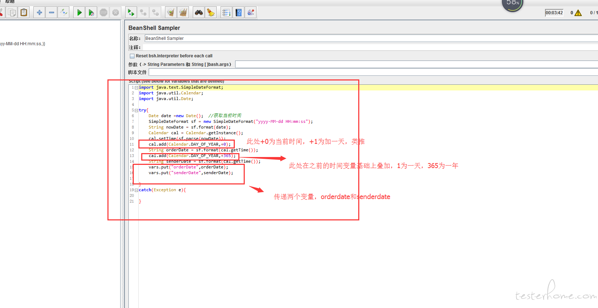Viewport: 598px width, 308px height.
Task: Open the Function Helper list icon
Action: 226,12
